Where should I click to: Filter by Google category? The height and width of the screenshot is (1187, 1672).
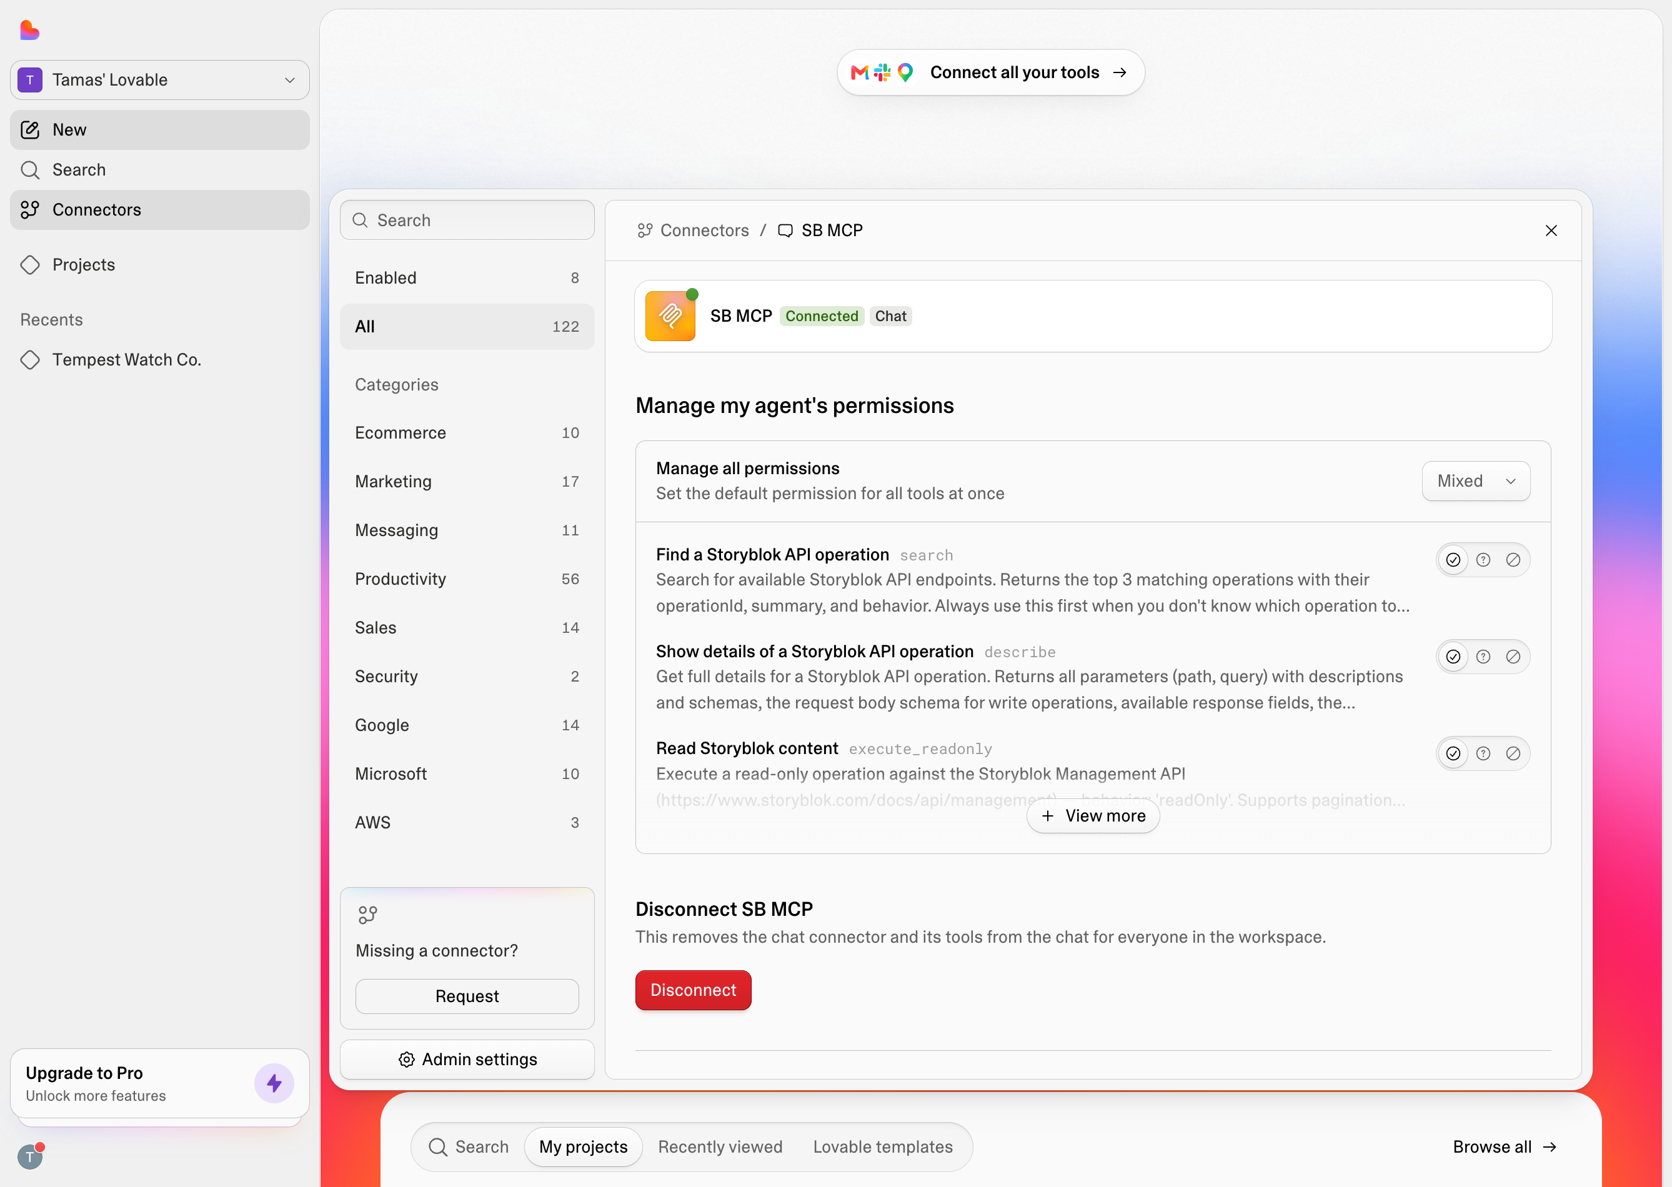coord(467,725)
